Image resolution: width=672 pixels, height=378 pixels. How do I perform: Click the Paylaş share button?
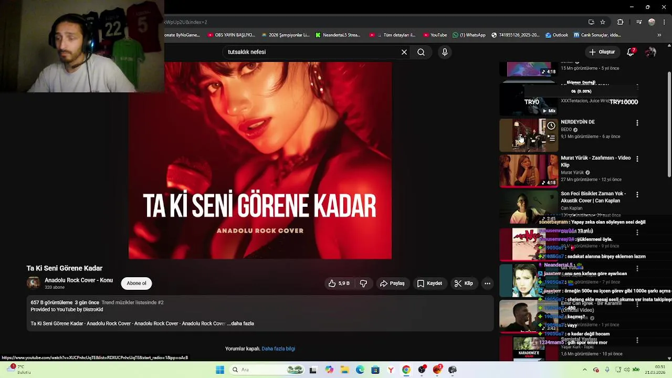pos(392,283)
